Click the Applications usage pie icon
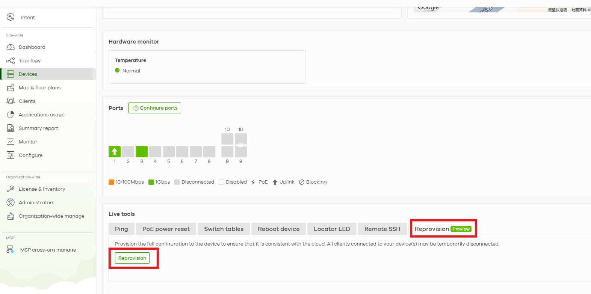The height and width of the screenshot is (294, 591). coord(11,115)
